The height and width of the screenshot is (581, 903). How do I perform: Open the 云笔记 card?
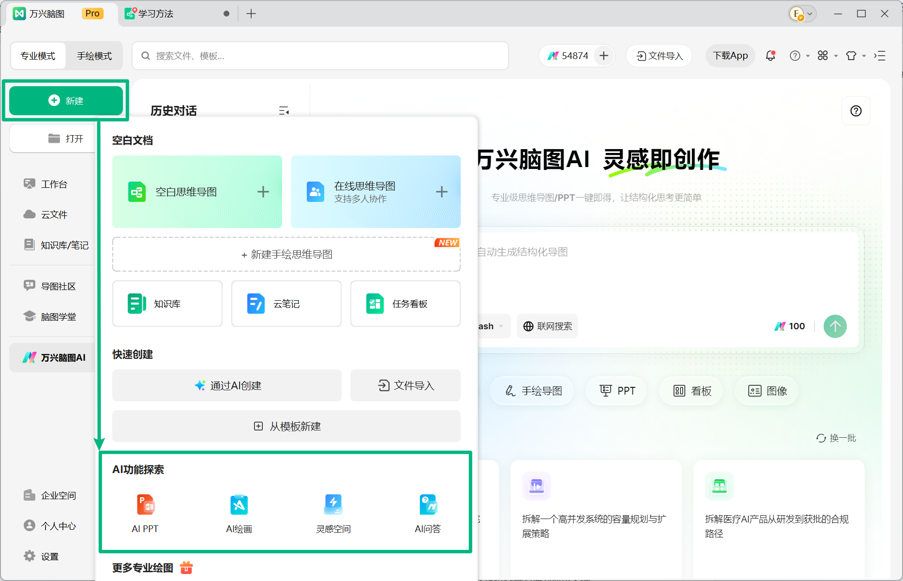tap(286, 304)
